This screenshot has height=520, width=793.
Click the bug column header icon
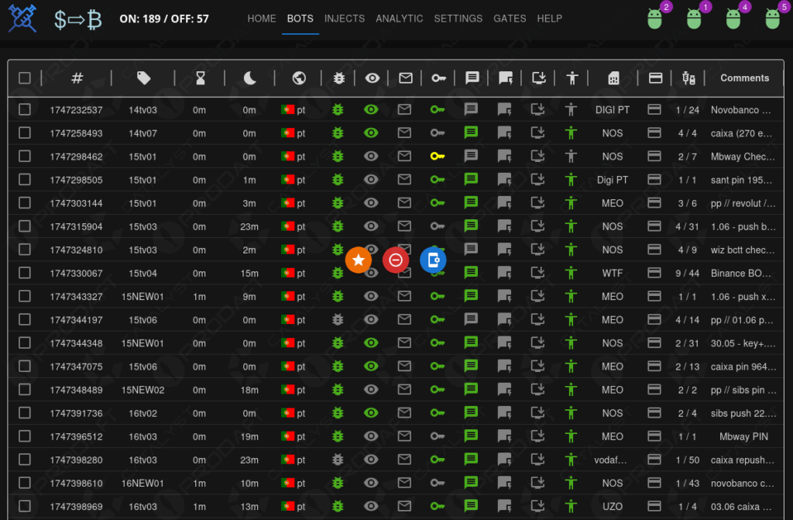[339, 78]
